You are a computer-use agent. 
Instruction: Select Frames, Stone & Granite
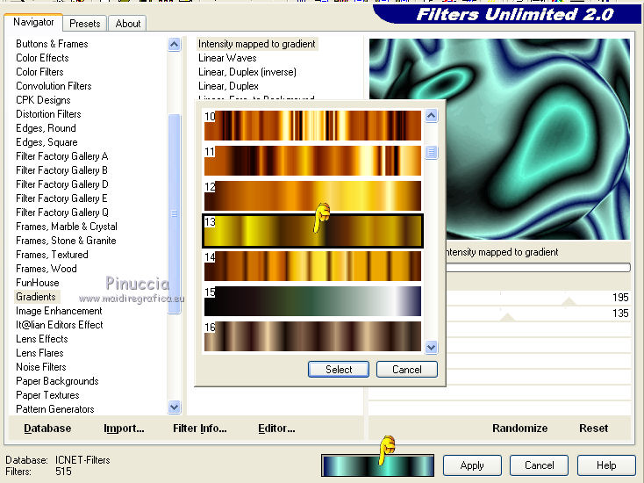click(x=66, y=241)
